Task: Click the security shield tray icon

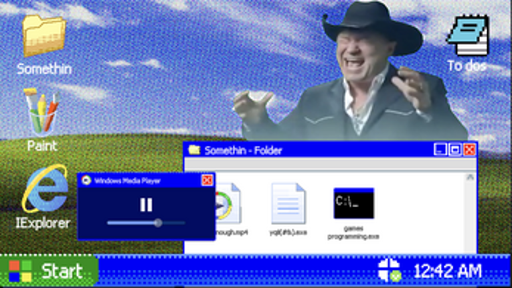Action: (x=390, y=271)
